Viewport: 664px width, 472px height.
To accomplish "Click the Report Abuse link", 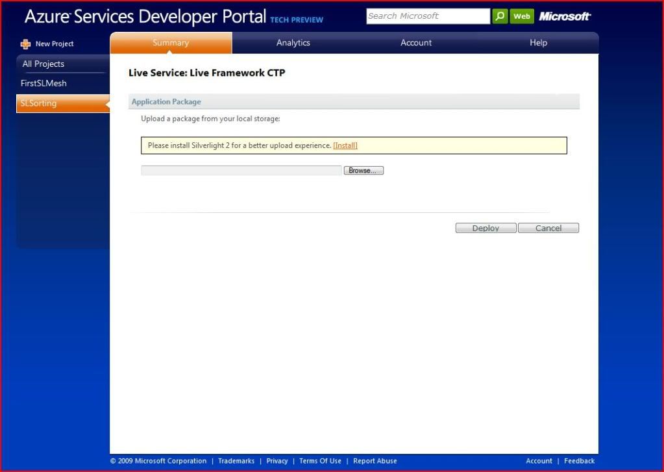I will tap(375, 461).
